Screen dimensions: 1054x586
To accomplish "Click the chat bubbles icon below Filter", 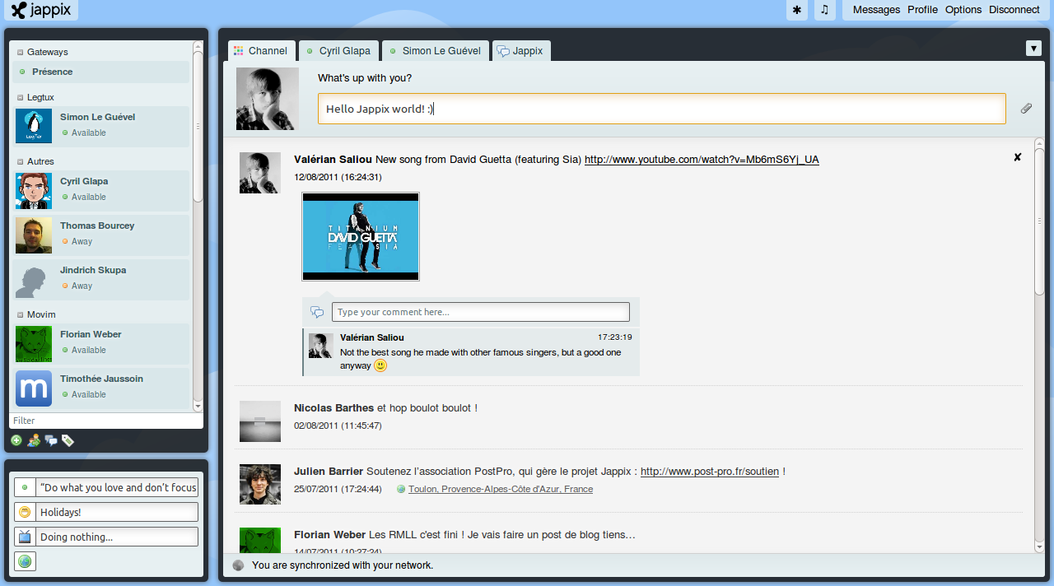I will (51, 440).
